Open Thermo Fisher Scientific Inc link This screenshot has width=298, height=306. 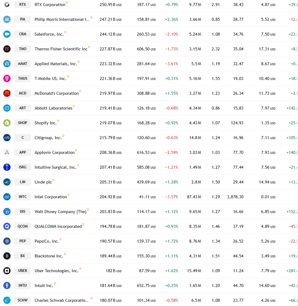coord(61,49)
